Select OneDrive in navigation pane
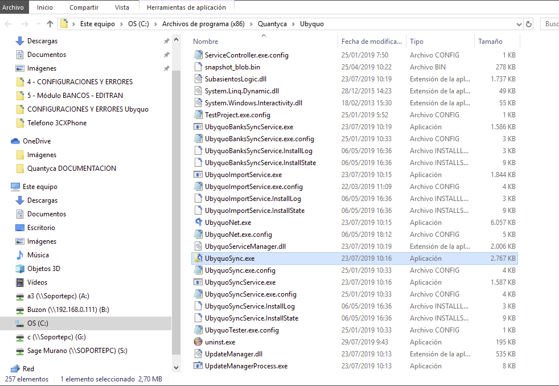This screenshot has width=559, height=386. click(37, 141)
